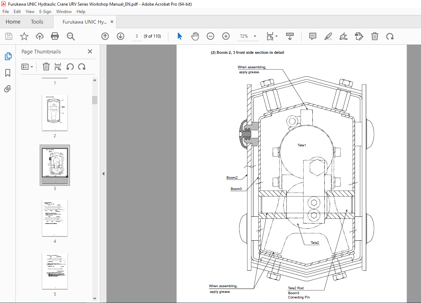Close the Page Thumbnails panel
421x303 pixels.
pos(90,51)
